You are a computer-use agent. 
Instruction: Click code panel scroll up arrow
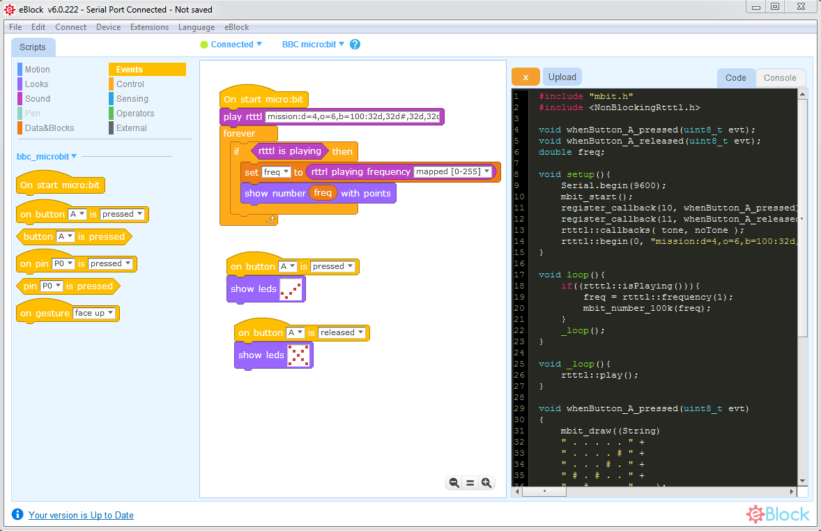click(x=803, y=94)
